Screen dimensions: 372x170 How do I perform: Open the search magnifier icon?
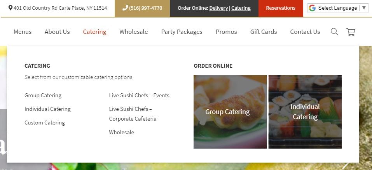pyautogui.click(x=334, y=32)
